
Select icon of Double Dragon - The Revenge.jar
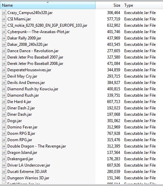(4, 146)
